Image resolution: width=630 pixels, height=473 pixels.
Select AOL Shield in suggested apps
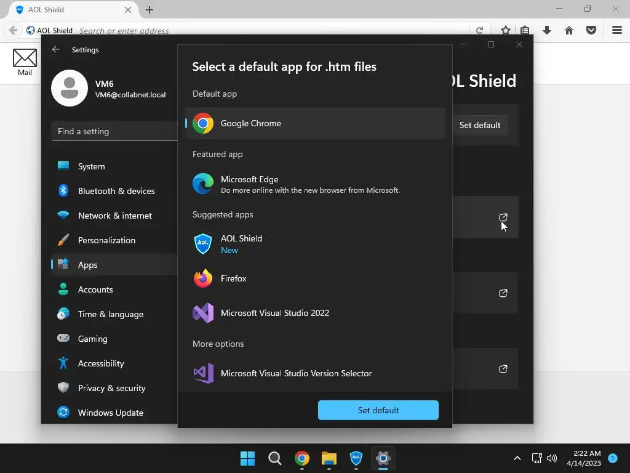click(x=316, y=244)
